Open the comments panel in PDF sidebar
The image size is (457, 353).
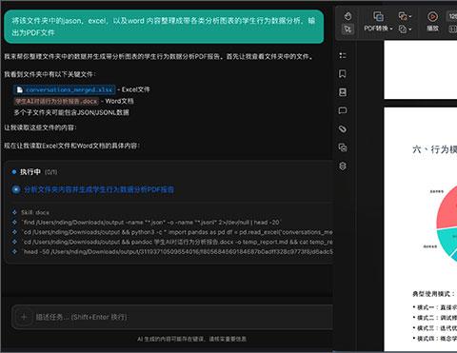point(343,110)
